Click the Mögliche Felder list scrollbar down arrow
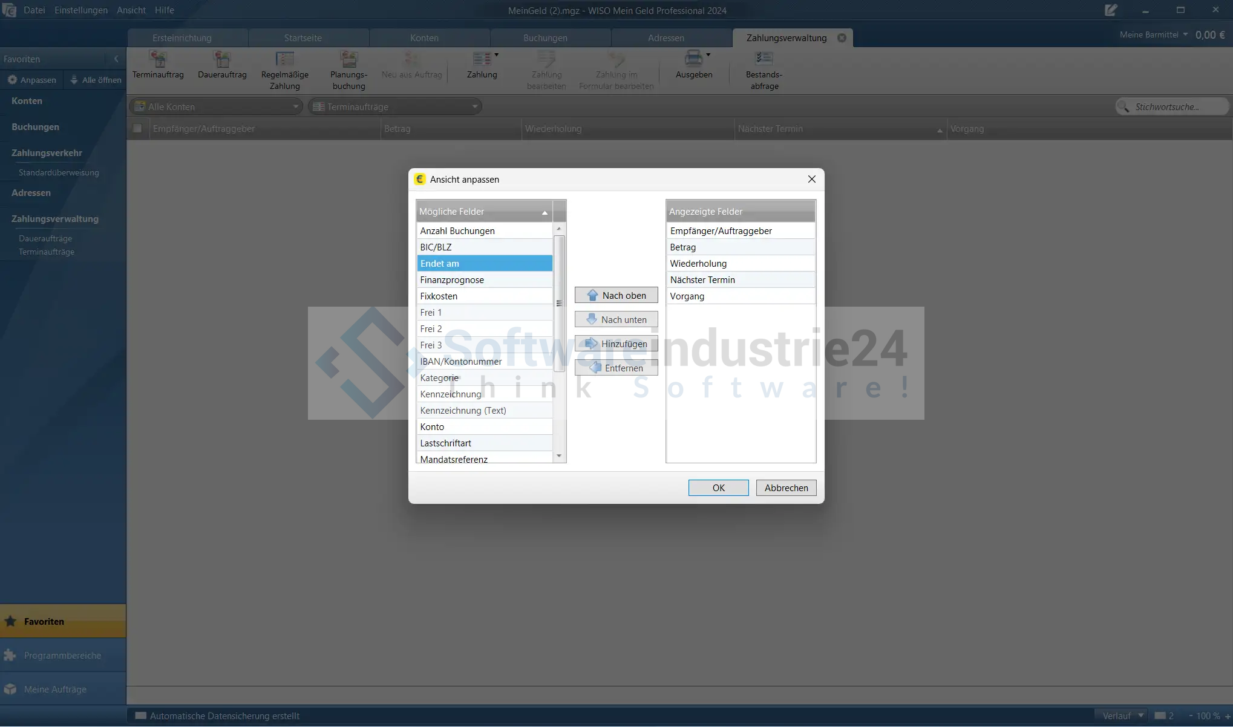The width and height of the screenshot is (1233, 727). [559, 456]
